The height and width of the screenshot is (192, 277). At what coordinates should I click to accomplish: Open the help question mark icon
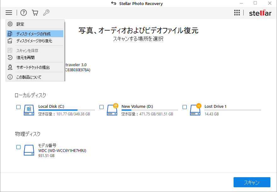24,13
